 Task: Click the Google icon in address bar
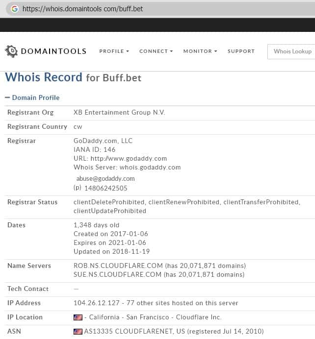pyautogui.click(x=15, y=9)
